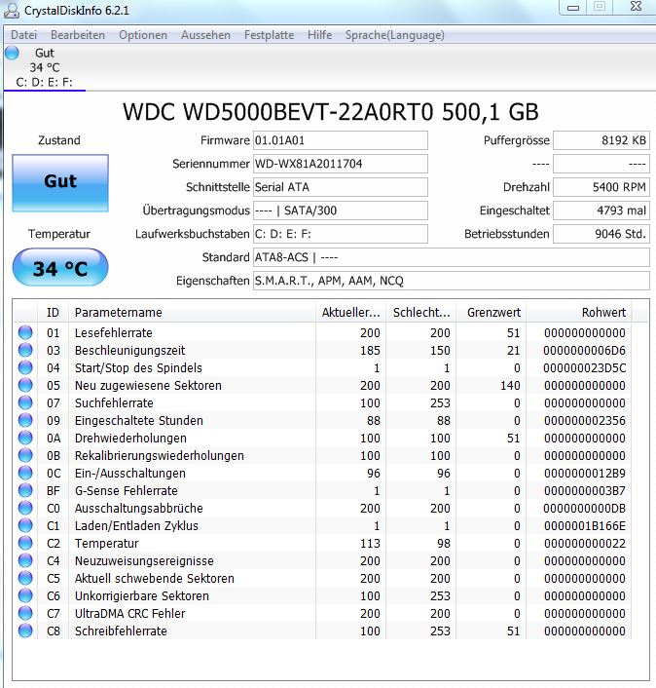This screenshot has width=656, height=688.
Task: Open the Hilfe menu
Action: coord(319,35)
